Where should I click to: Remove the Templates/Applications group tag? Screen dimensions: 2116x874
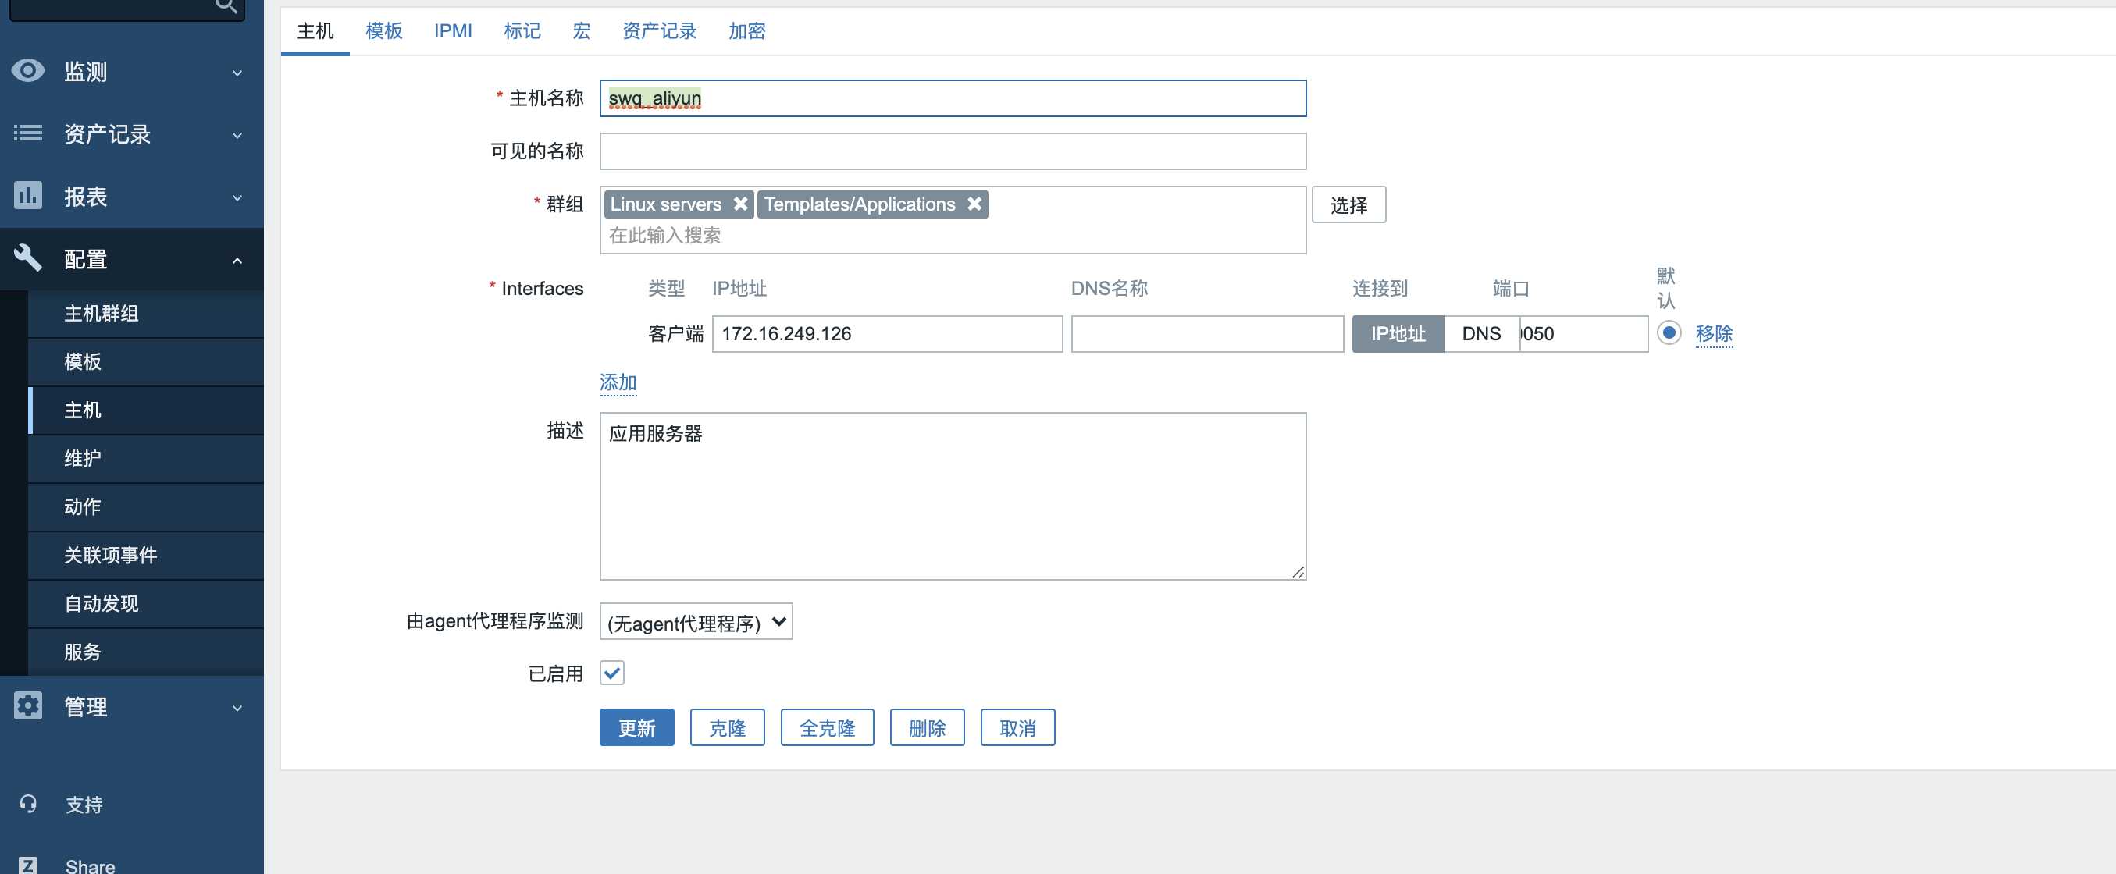click(x=974, y=204)
